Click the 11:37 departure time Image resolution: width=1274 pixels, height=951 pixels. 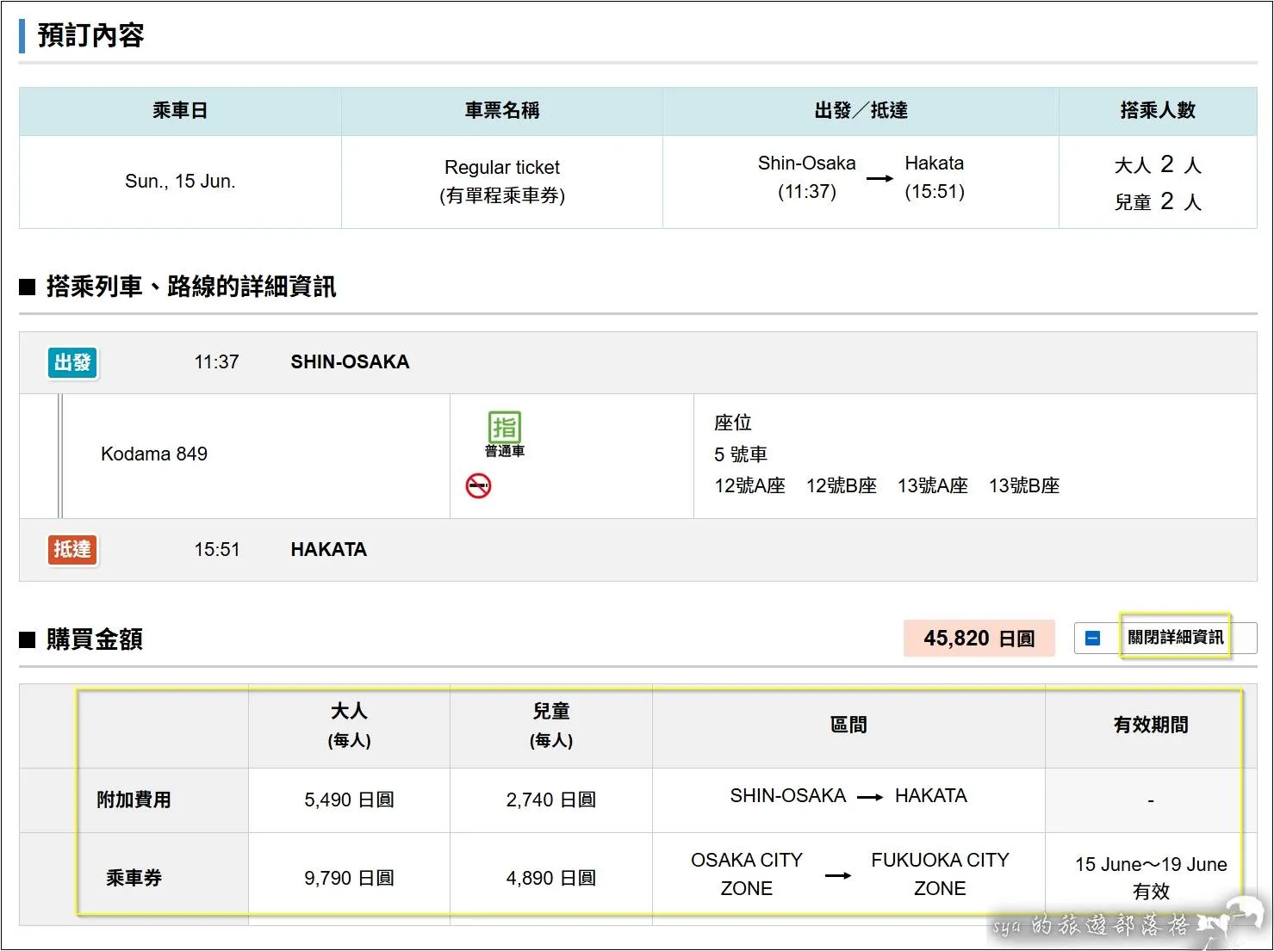pos(216,362)
